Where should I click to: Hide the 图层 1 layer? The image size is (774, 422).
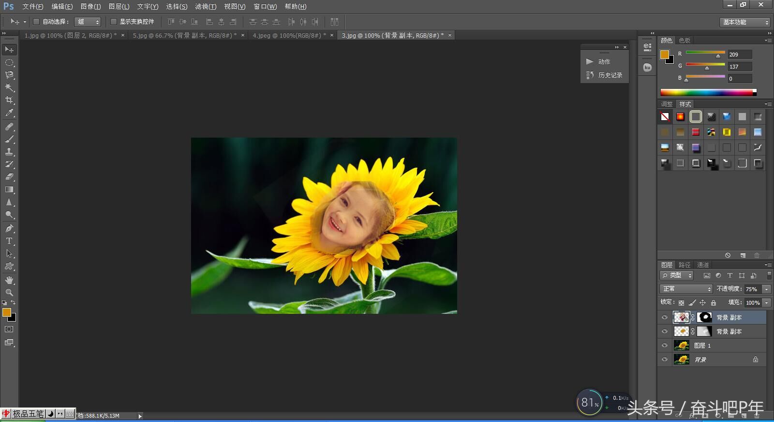(x=665, y=346)
